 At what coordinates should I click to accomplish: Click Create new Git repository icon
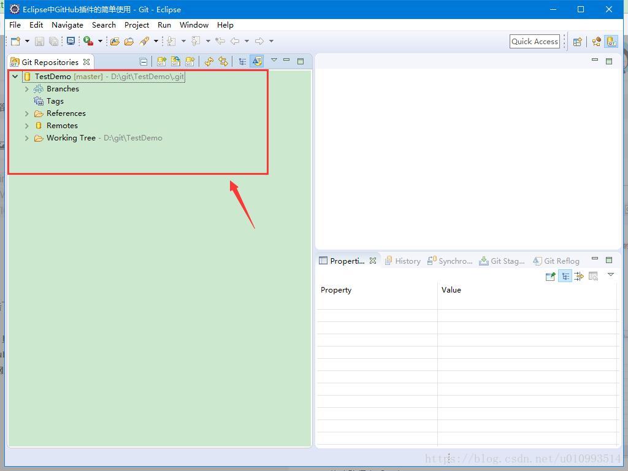point(190,61)
